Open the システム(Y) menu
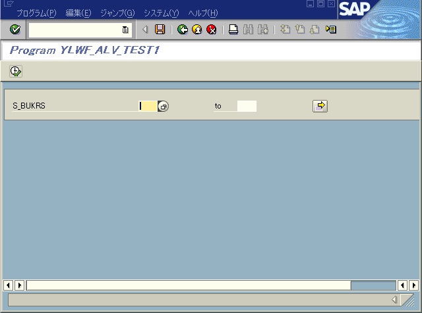This screenshot has height=313, width=422. click(161, 13)
